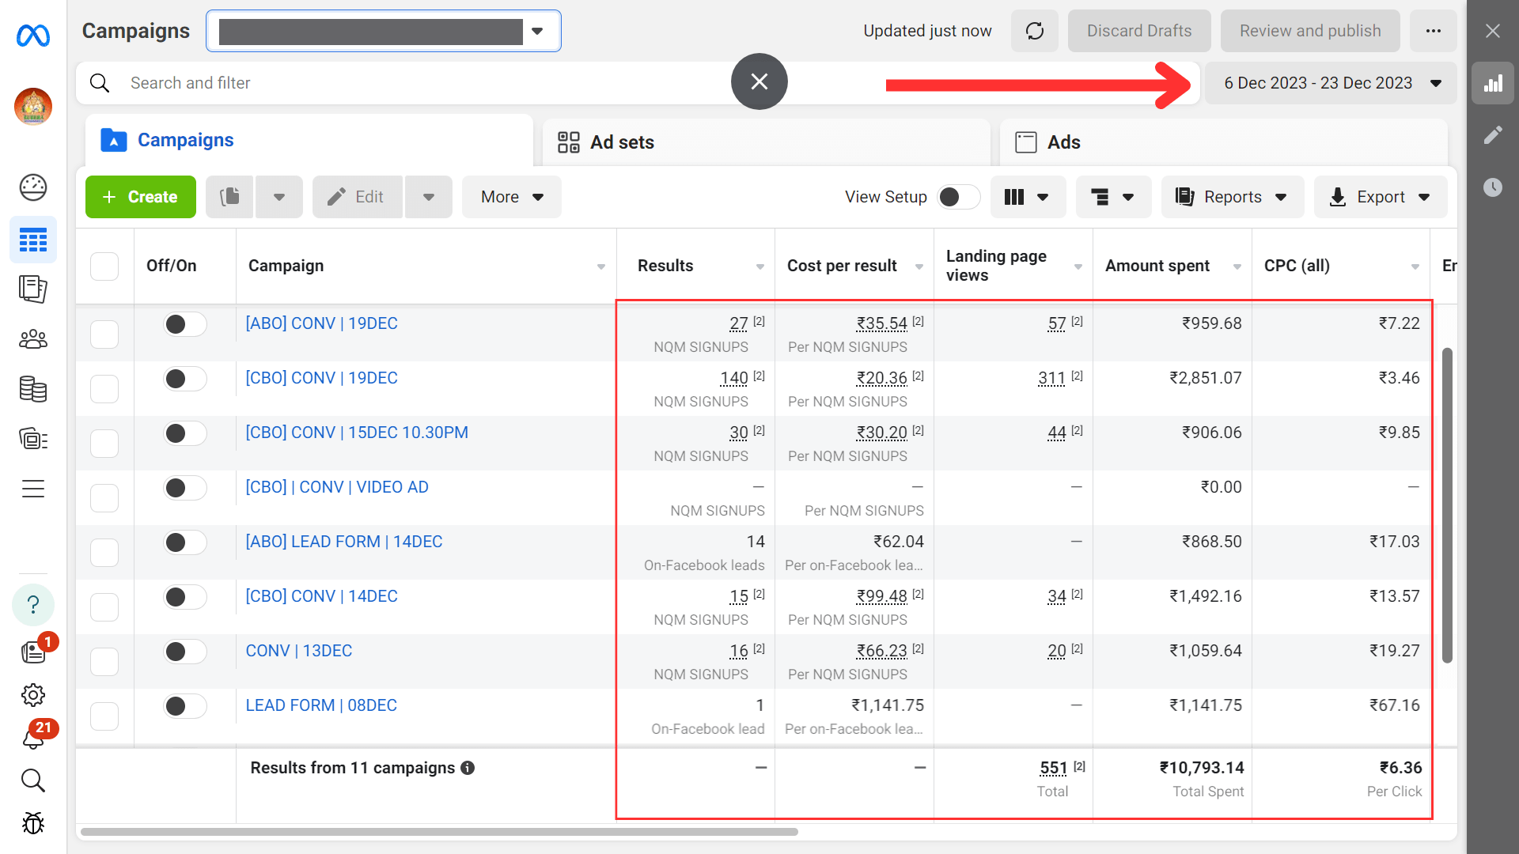1519x854 pixels.
Task: Click the duplicate campaign icon
Action: [229, 197]
